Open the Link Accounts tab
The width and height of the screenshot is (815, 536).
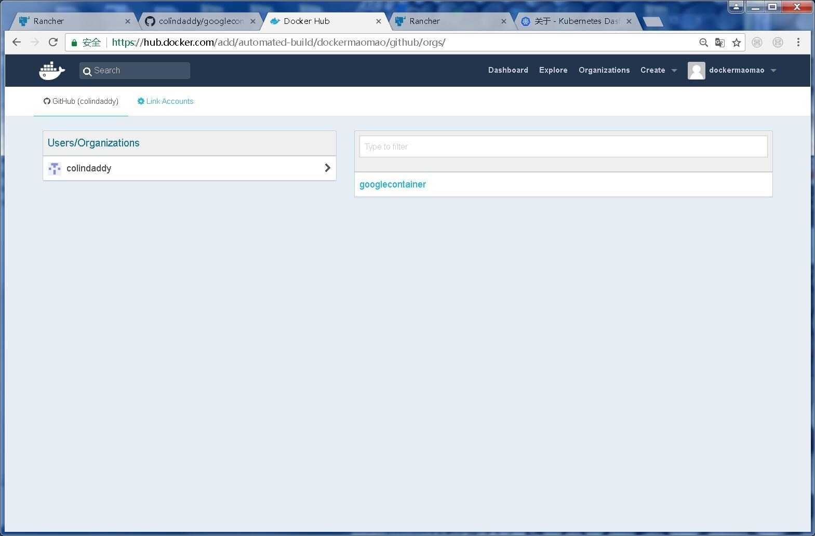coord(165,101)
